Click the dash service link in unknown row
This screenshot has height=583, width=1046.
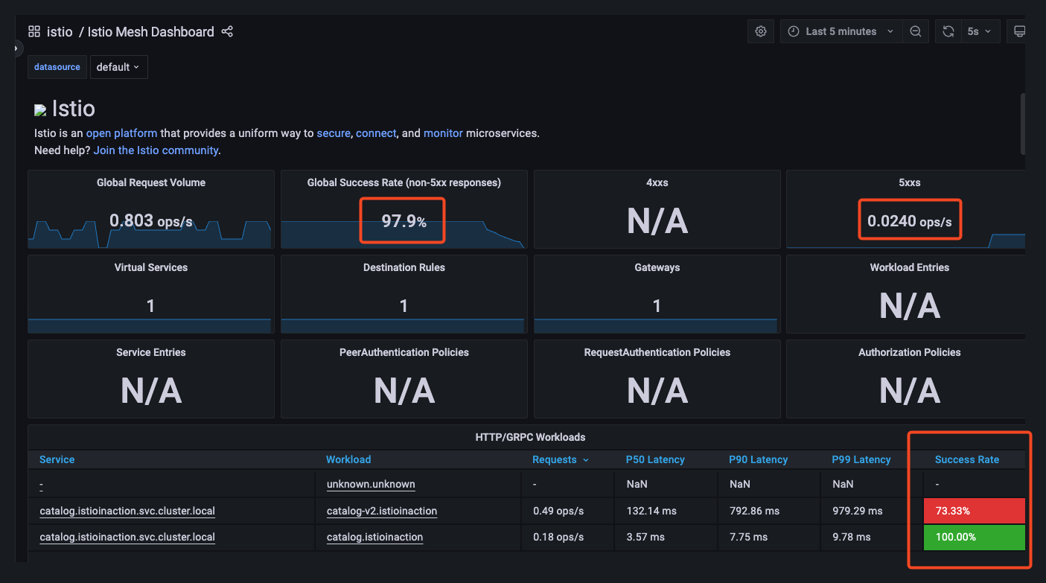[x=41, y=484]
